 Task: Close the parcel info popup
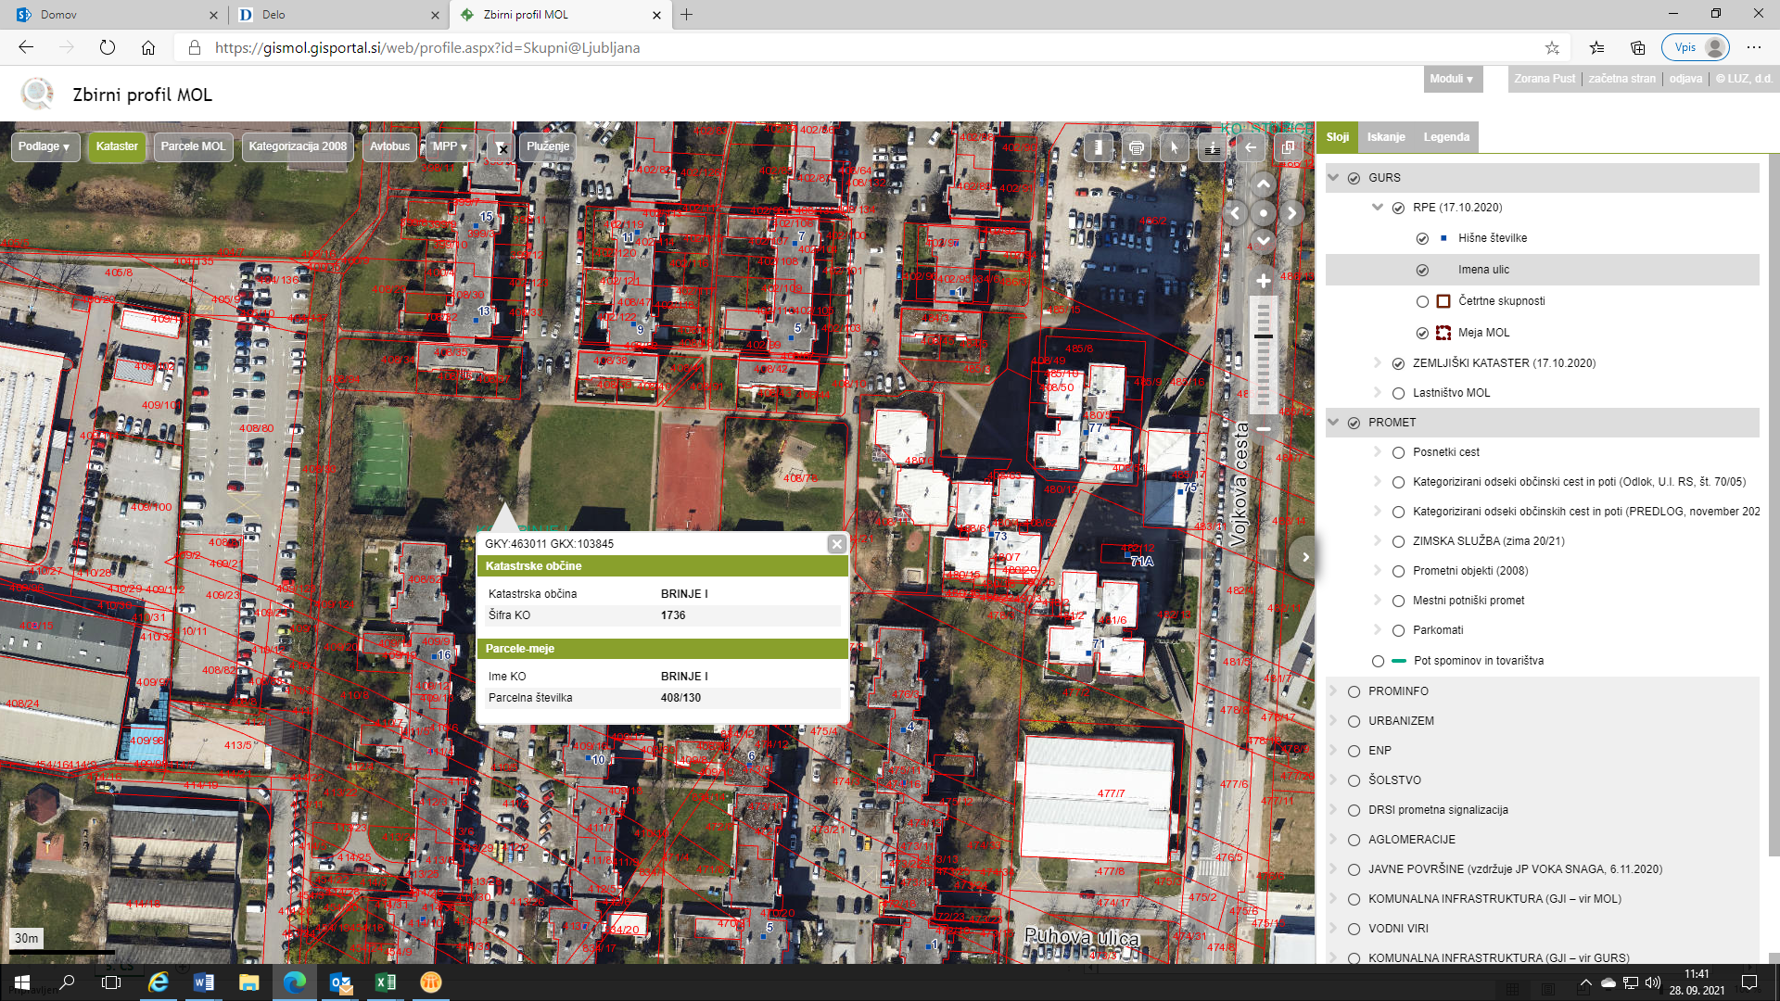coord(836,544)
